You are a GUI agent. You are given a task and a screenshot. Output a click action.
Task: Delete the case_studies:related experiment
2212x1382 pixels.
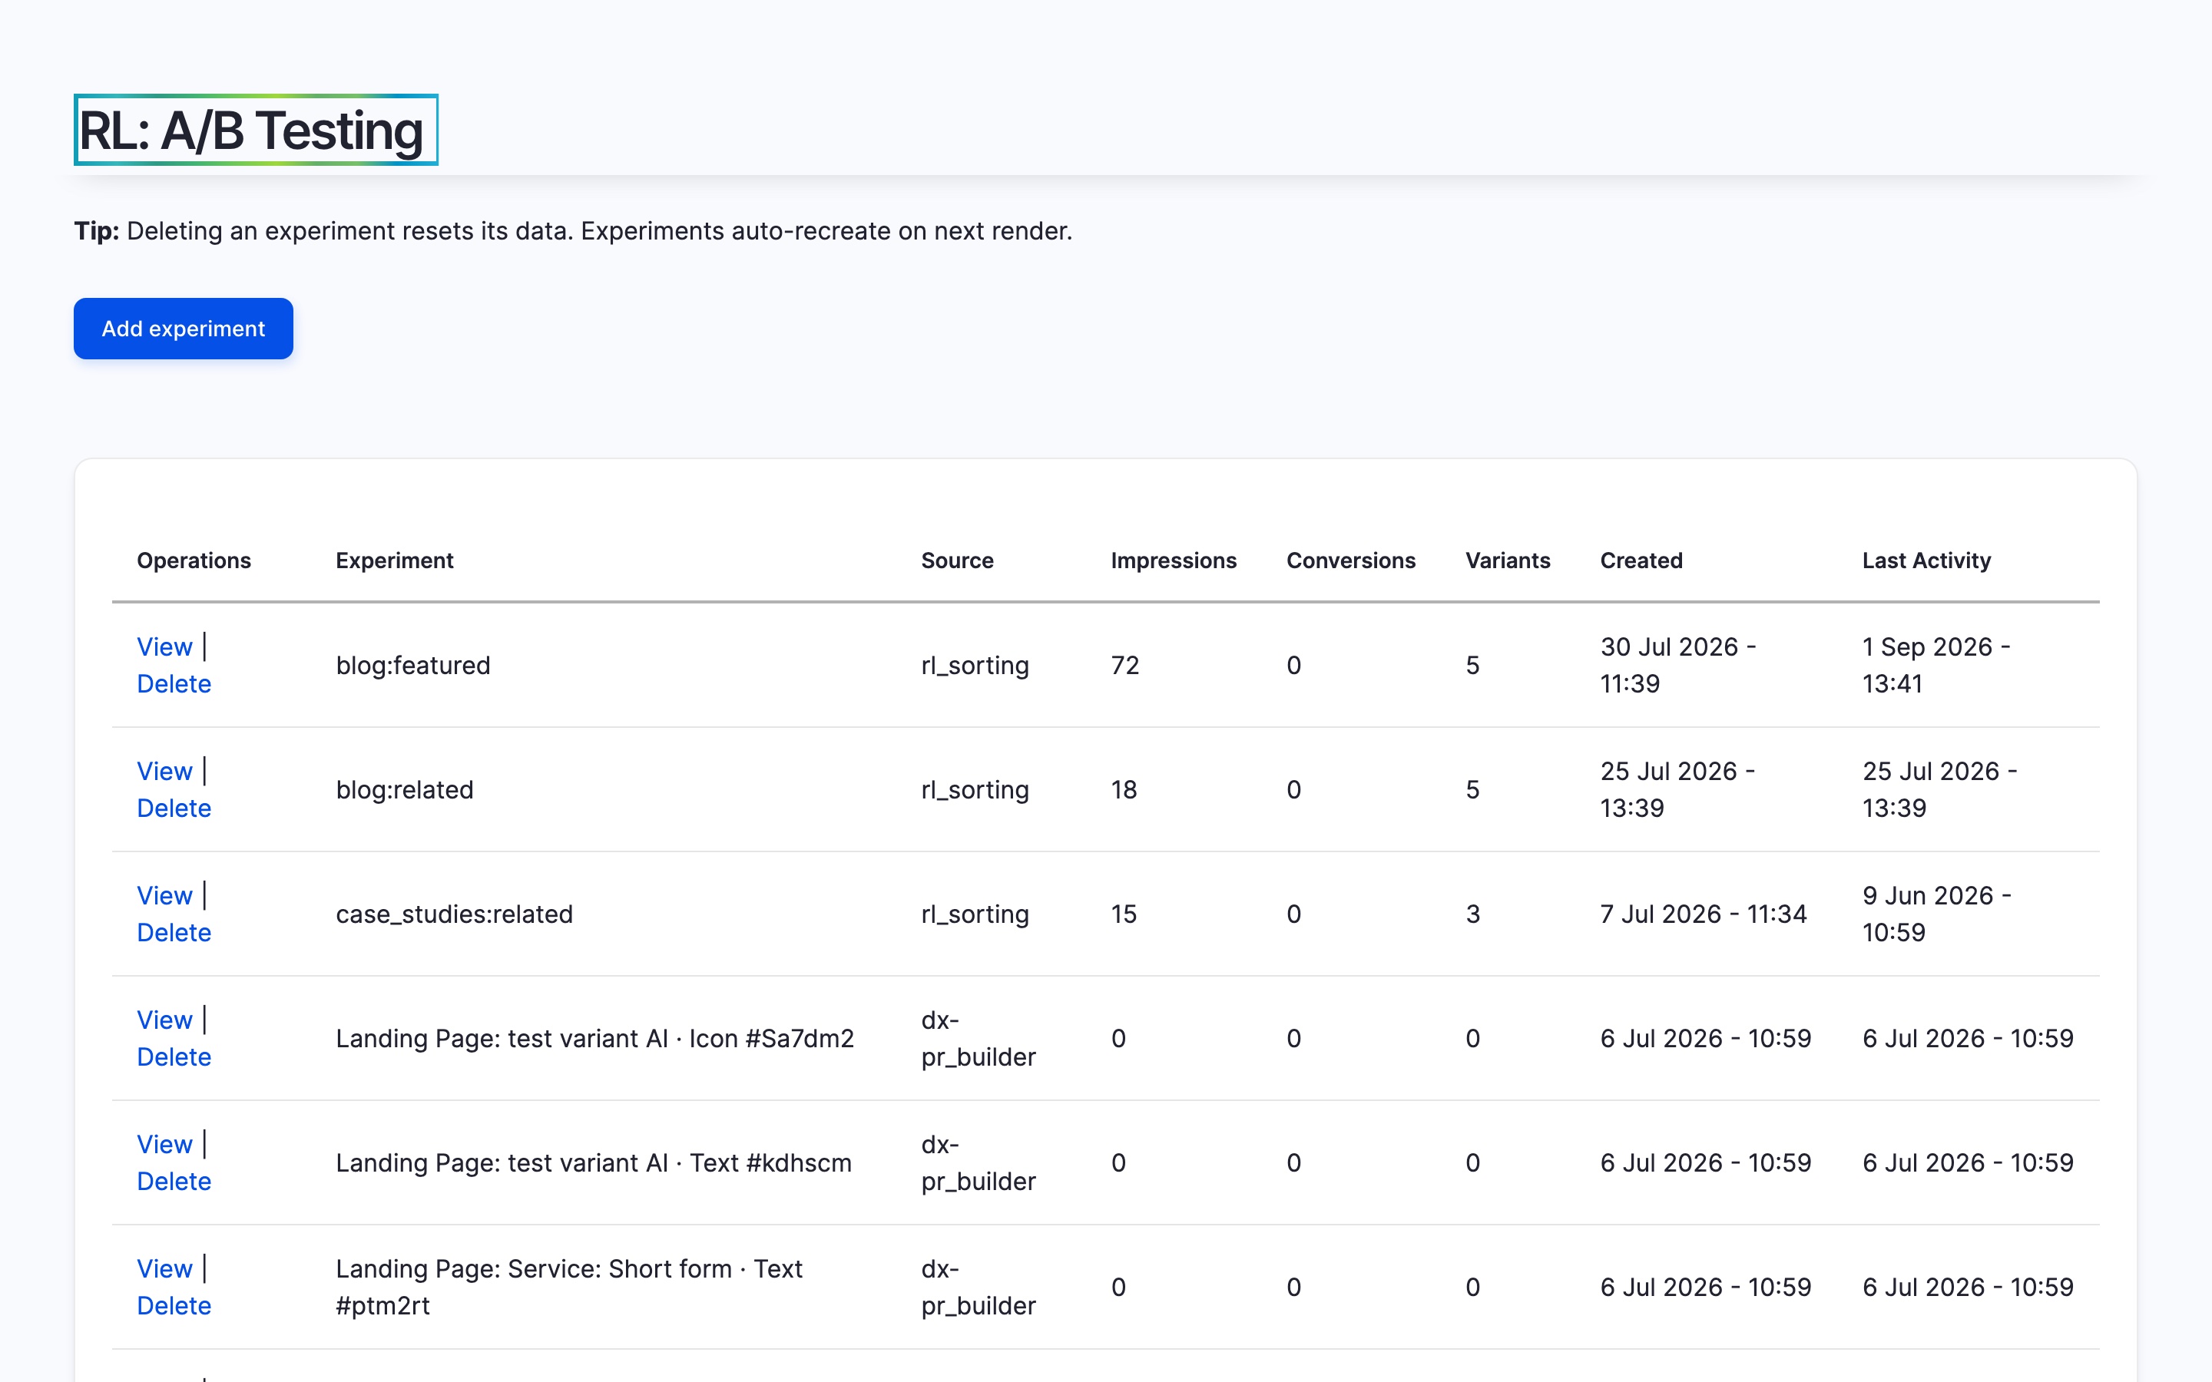pos(174,932)
